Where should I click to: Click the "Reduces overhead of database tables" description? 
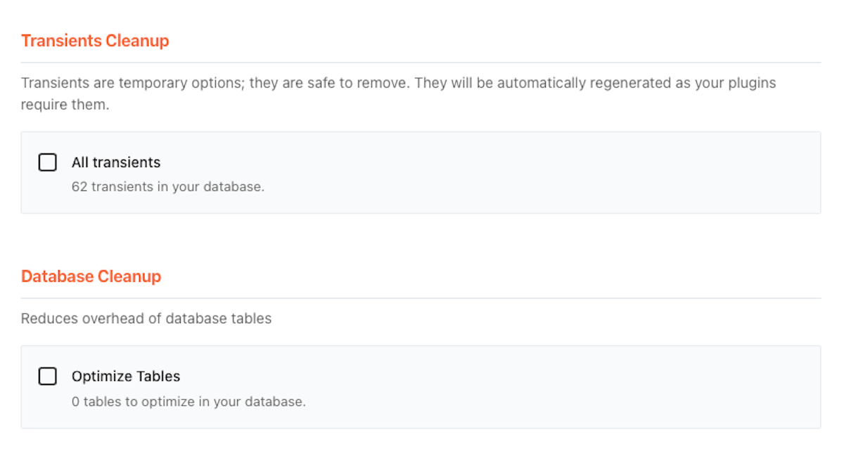click(x=146, y=318)
